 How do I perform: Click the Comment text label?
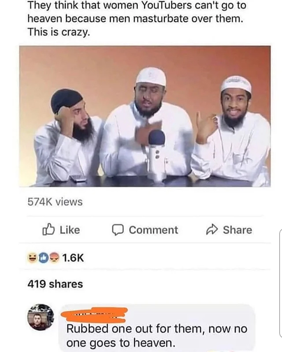[153, 230]
